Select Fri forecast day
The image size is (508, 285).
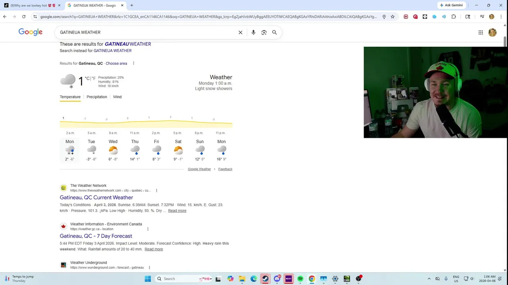[156, 150]
